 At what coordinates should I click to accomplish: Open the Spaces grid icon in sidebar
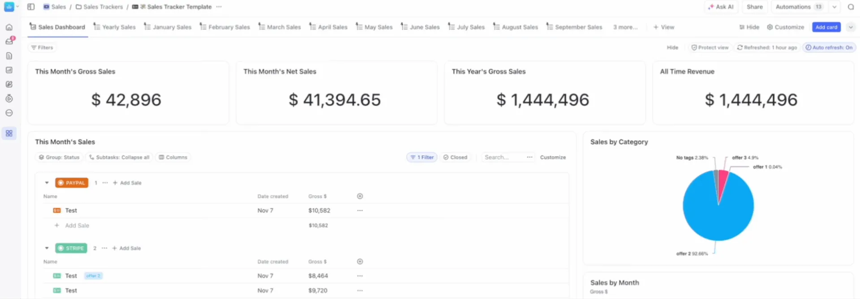[9, 133]
